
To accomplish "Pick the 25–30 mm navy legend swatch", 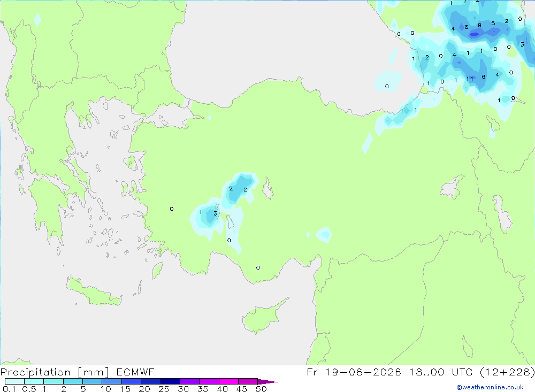I will tap(170, 381).
